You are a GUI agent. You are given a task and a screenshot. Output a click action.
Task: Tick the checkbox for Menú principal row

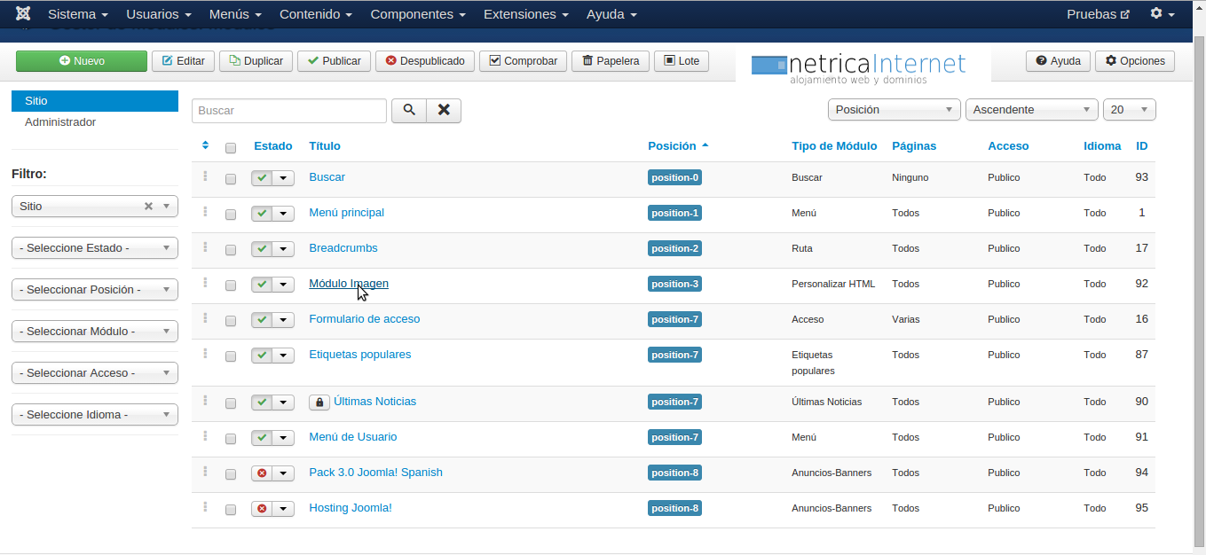(x=231, y=215)
